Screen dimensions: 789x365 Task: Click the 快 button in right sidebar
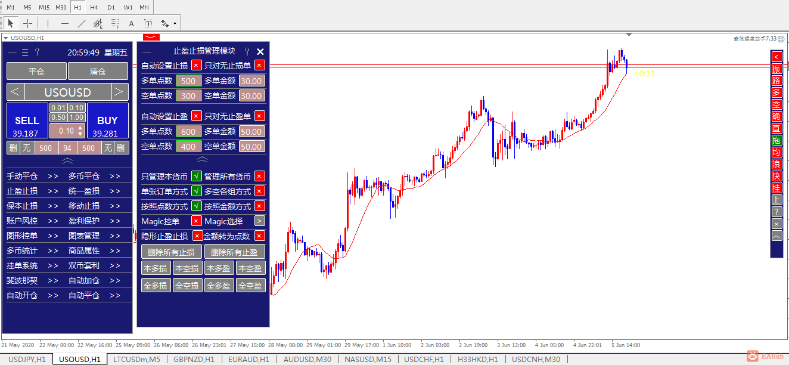776,176
